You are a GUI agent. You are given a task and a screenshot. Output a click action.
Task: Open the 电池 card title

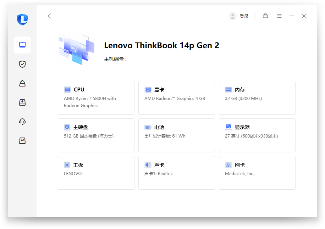pyautogui.click(x=159, y=127)
